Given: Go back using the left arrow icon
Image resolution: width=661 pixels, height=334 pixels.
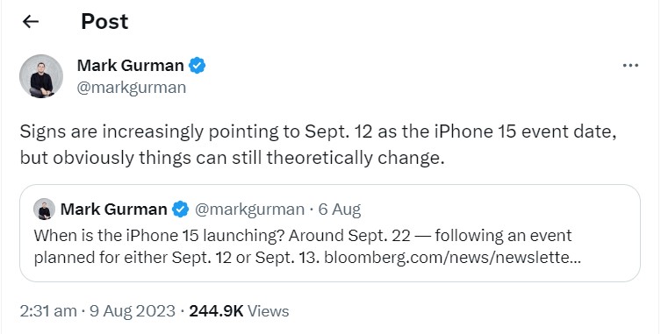Looking at the screenshot, I should tap(31, 22).
